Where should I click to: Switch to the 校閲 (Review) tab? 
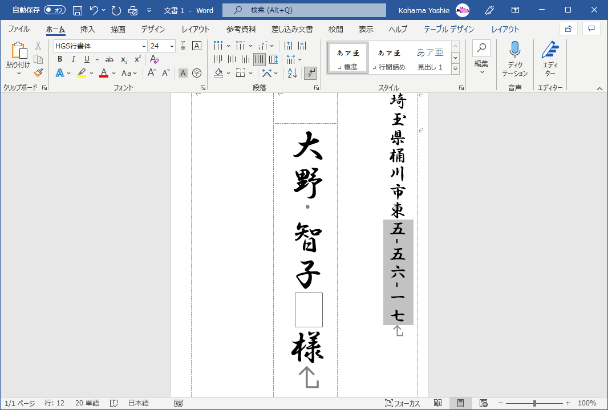click(335, 29)
